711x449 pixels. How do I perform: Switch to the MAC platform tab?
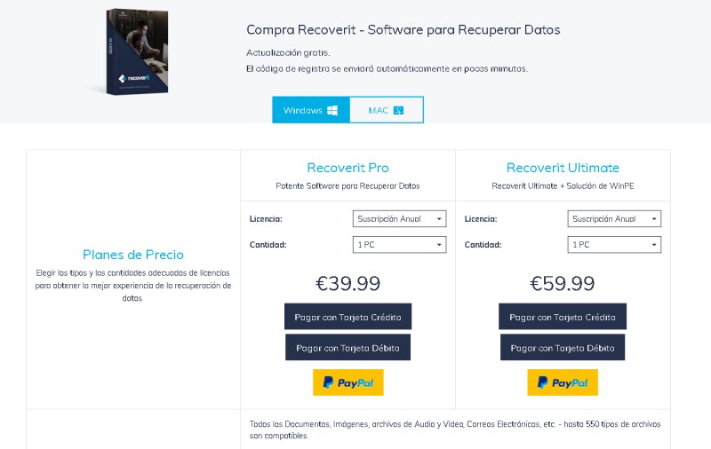387,110
